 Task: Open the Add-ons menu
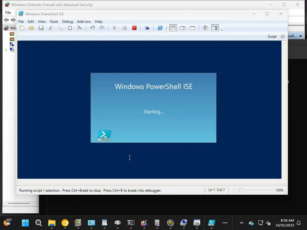[x=84, y=22]
